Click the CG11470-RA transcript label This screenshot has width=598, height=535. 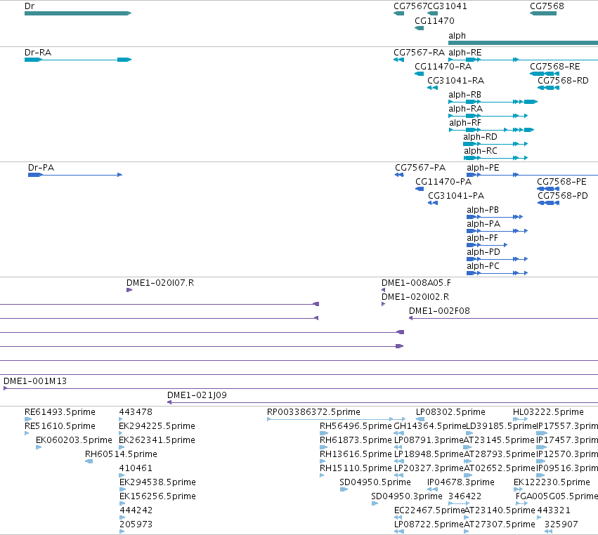tap(443, 66)
